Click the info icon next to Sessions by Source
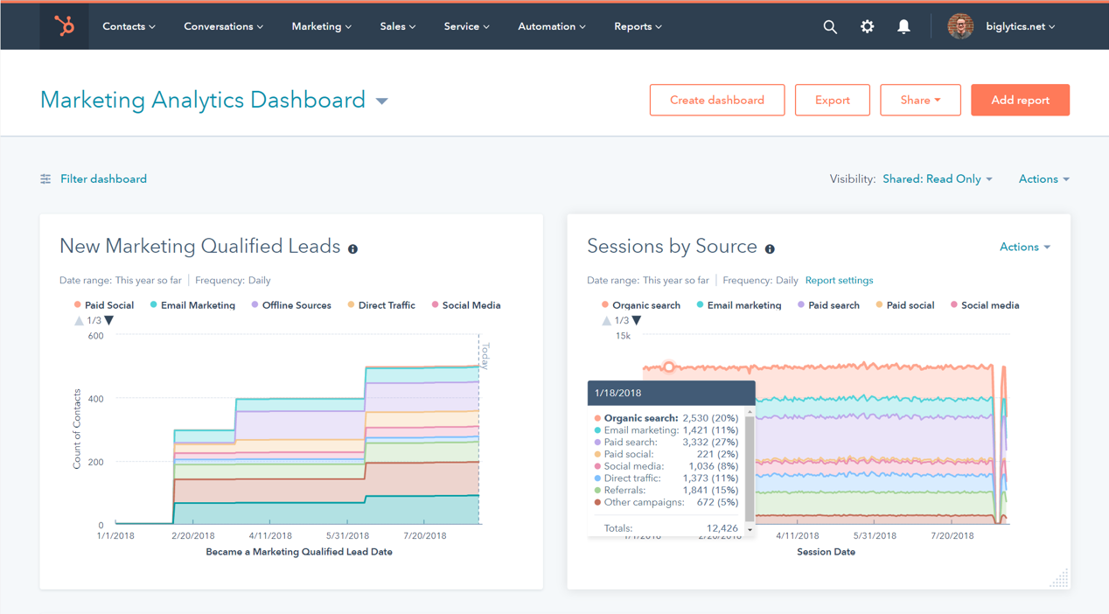The image size is (1109, 614). coord(770,248)
